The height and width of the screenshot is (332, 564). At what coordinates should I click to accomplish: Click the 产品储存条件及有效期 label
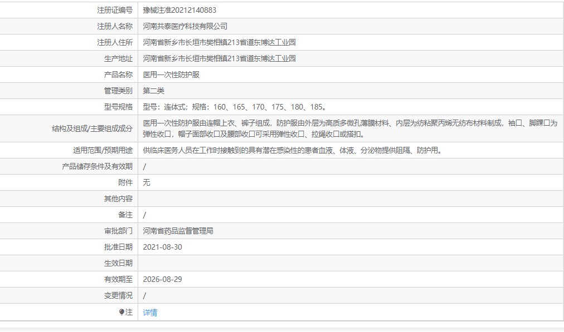(x=97, y=166)
